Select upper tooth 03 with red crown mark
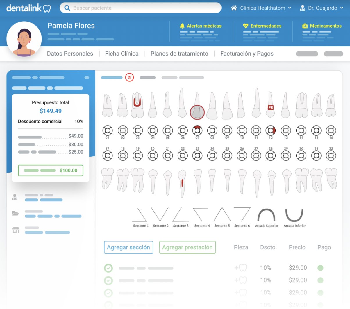The width and height of the screenshot is (350, 309). [x=137, y=105]
